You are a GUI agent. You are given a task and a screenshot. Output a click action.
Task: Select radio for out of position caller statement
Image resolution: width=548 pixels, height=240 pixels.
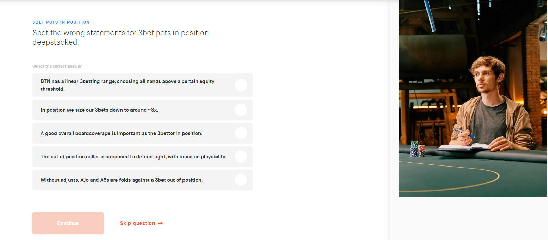tap(241, 157)
